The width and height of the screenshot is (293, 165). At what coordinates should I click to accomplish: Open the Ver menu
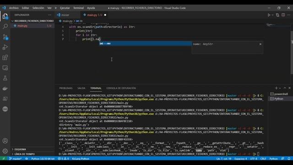49,8
